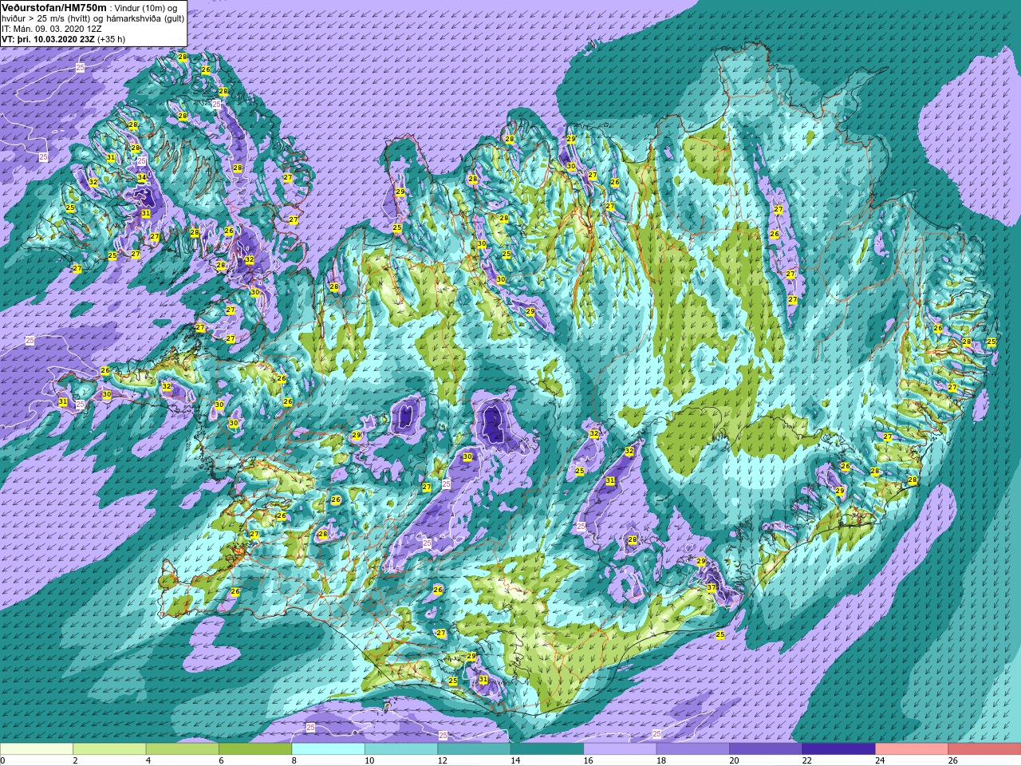The width and height of the screenshot is (1021, 766).
Task: Pick the 4–6 green scale swatch
Action: point(182,749)
